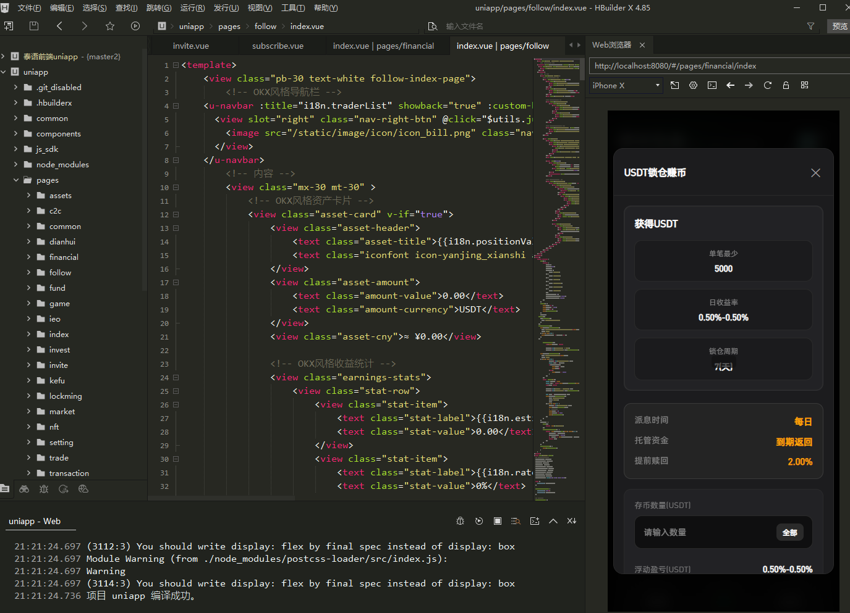This screenshot has width=850, height=613.
Task: Toggle the browser lock icon
Action: (x=786, y=85)
